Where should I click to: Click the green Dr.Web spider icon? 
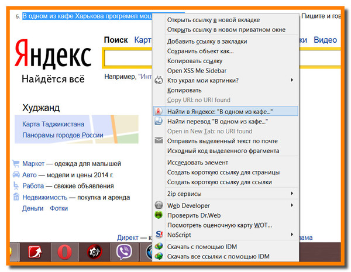159,215
